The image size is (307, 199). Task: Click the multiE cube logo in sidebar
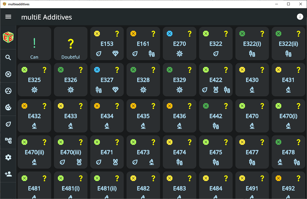[8, 37]
